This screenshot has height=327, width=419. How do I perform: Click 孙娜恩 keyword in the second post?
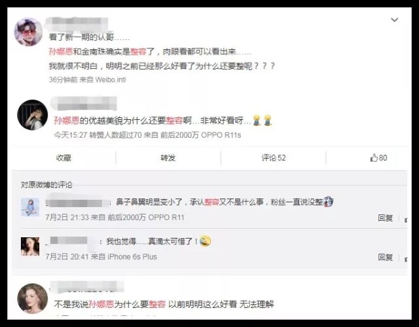[67, 121]
